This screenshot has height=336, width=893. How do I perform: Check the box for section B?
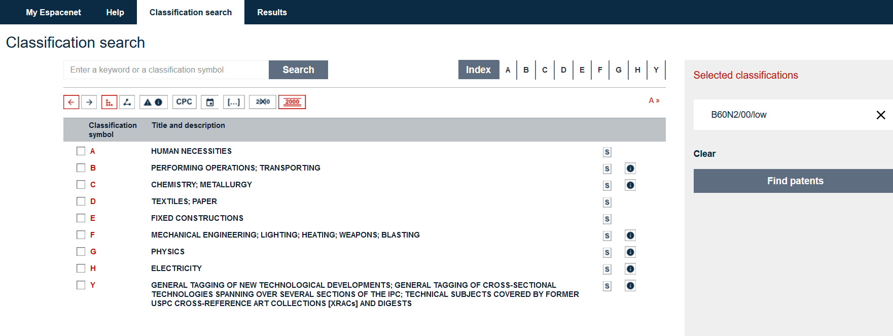pyautogui.click(x=81, y=167)
